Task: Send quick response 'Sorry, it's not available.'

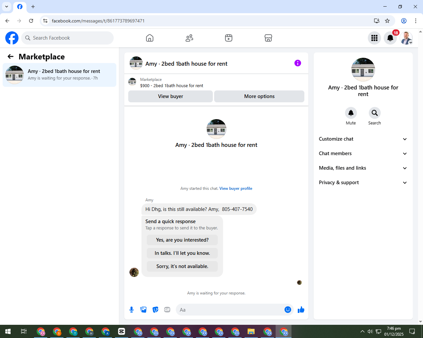Action: [x=182, y=266]
